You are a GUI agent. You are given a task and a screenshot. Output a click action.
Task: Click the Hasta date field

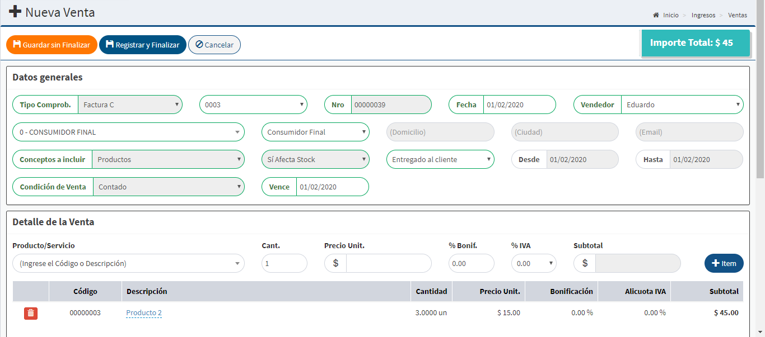tap(706, 159)
